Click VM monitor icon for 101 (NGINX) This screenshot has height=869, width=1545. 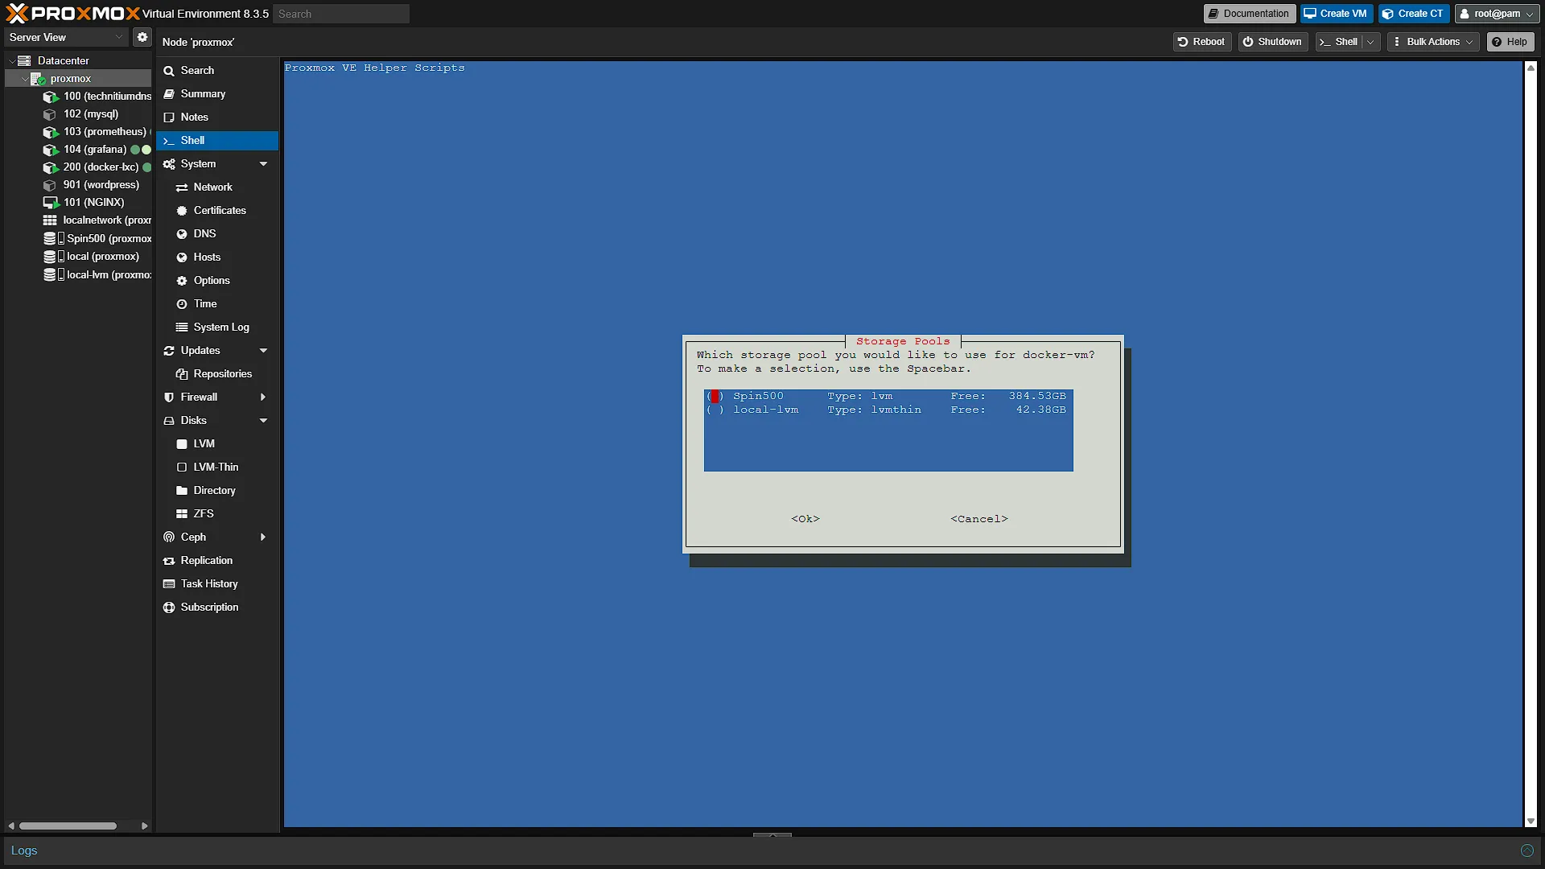coord(51,203)
